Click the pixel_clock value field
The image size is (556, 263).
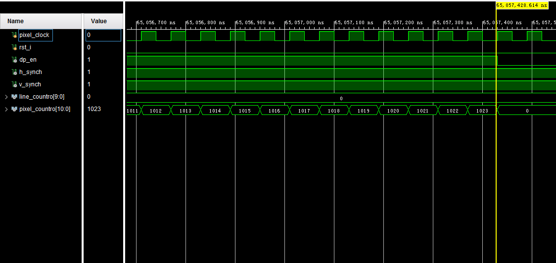[103, 35]
